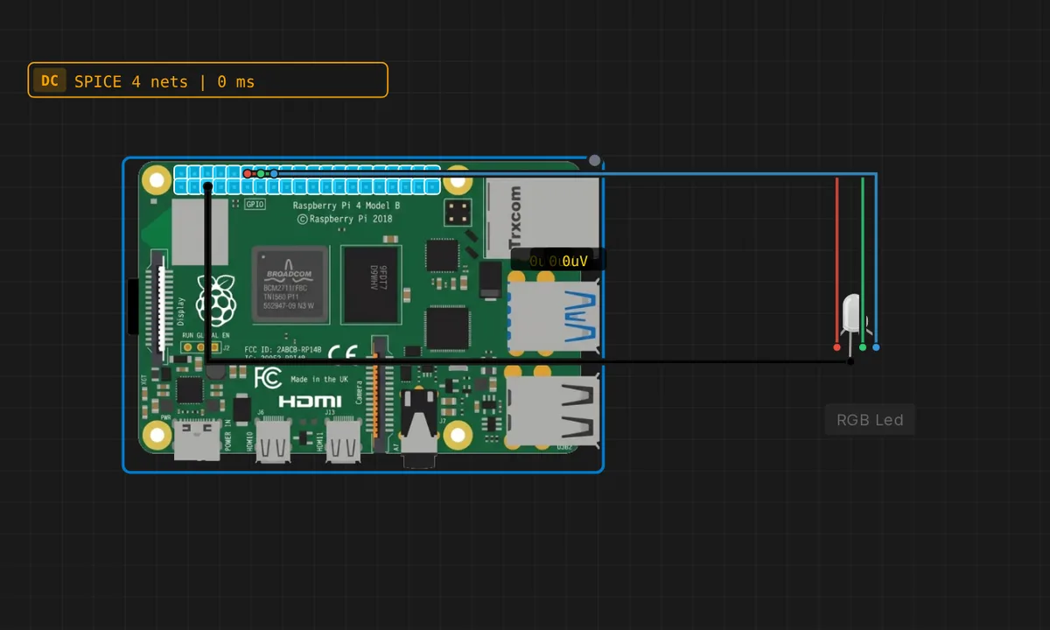Click the audio jack on the board
The image size is (1050, 630).
pos(420,429)
